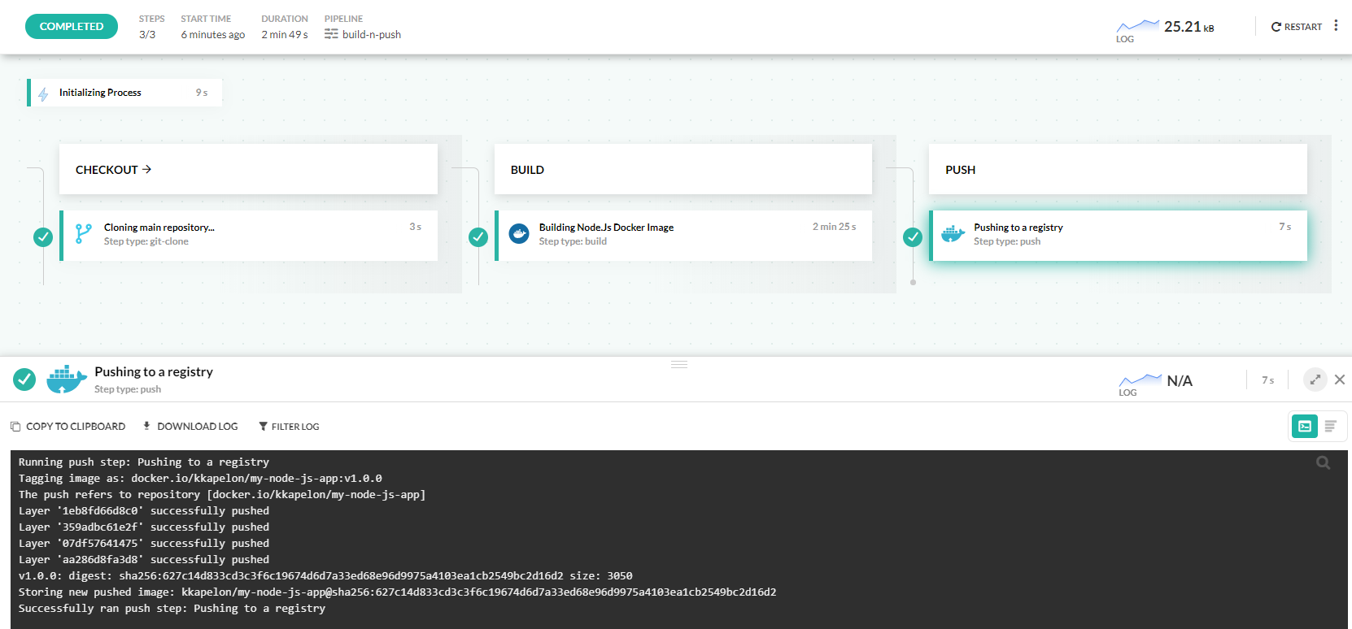
Task: Click the log size graph icon in header
Action: pos(1137,28)
